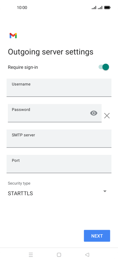118x262 pixels.
Task: Expand Security type dropdown arrow
Action: [105, 191]
